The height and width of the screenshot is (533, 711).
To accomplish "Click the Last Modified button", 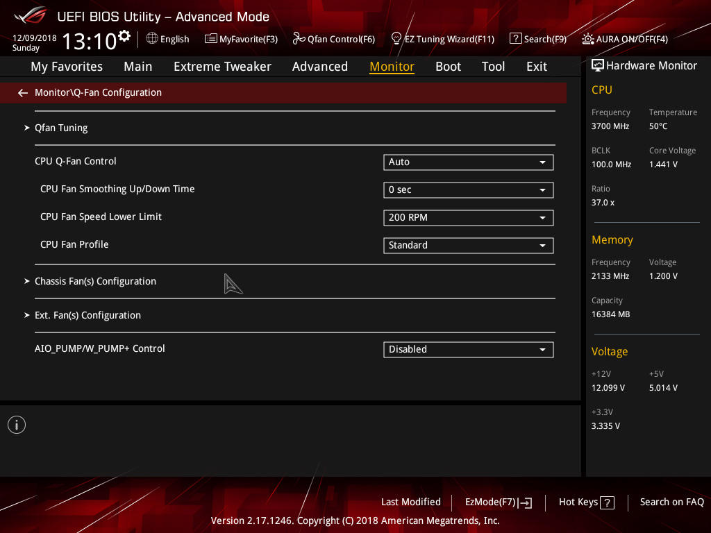I will pyautogui.click(x=411, y=502).
